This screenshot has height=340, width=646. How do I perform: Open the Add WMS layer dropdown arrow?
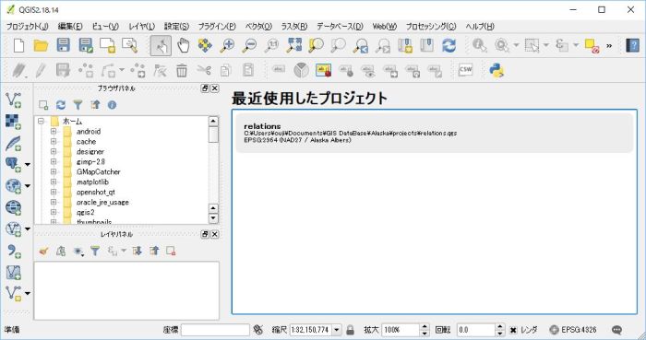28,186
